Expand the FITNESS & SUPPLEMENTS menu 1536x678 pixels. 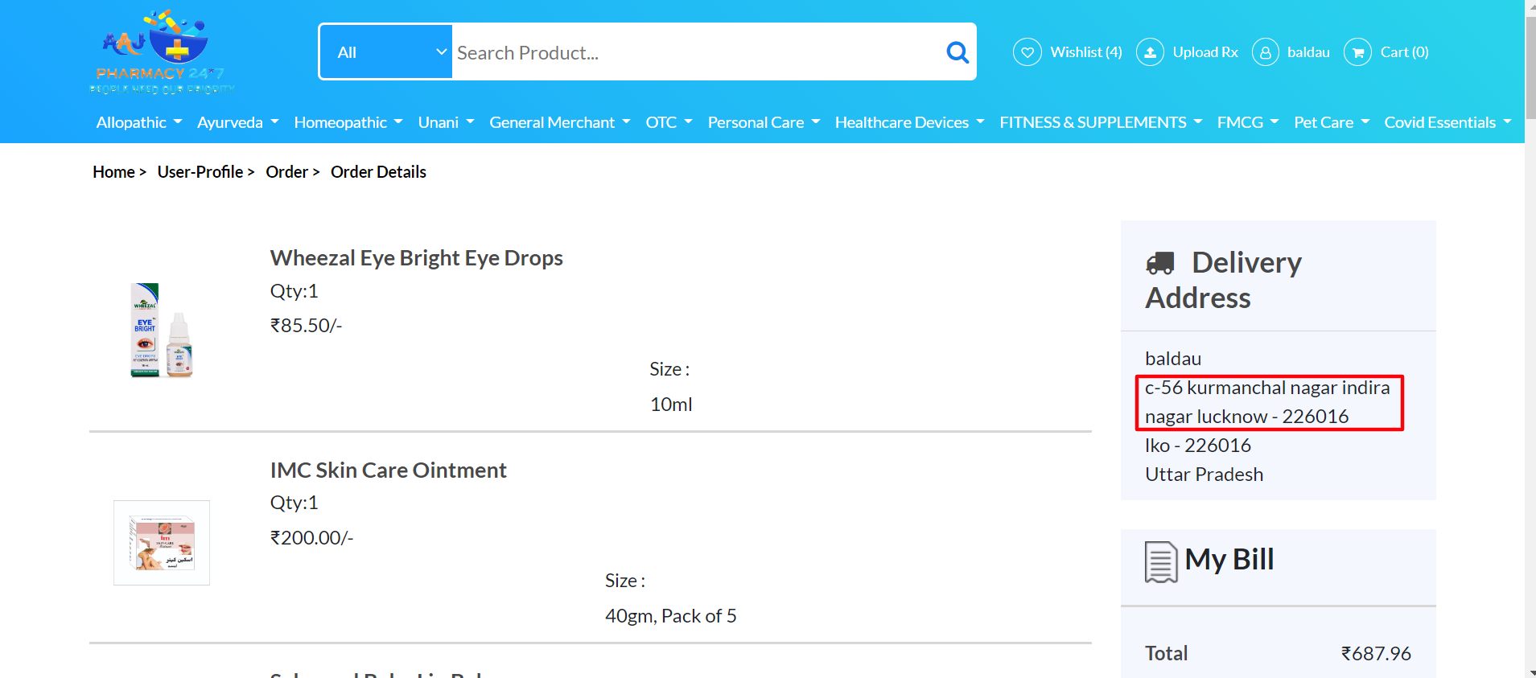coord(1102,122)
